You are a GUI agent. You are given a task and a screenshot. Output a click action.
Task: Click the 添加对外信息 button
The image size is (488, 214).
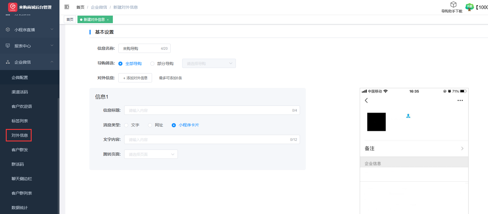tap(135, 78)
